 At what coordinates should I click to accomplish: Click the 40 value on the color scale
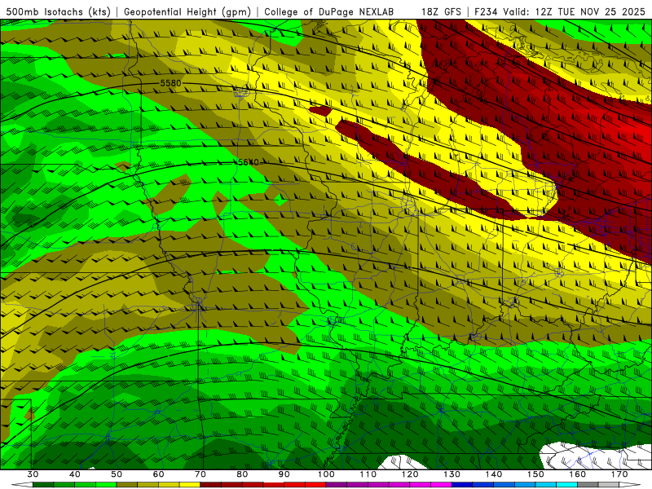pyautogui.click(x=75, y=474)
